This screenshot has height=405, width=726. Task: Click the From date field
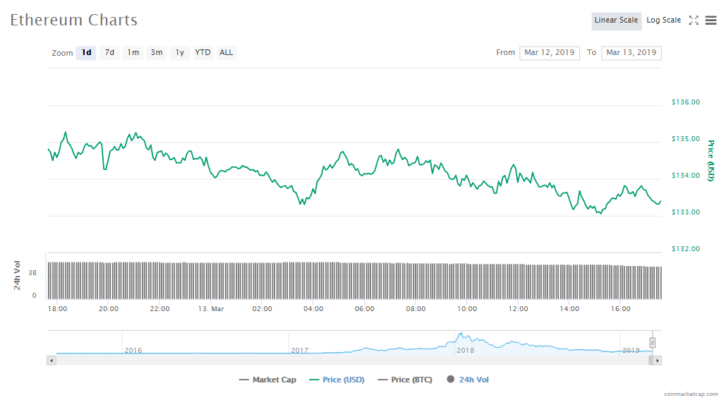tap(549, 53)
